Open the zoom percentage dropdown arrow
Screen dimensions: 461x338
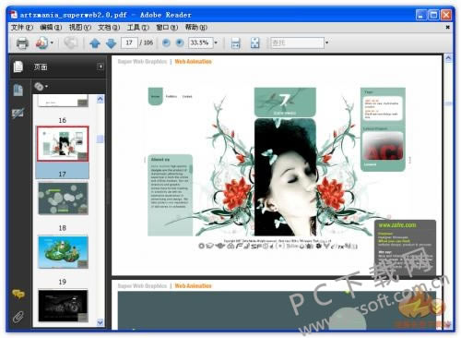[x=216, y=42]
